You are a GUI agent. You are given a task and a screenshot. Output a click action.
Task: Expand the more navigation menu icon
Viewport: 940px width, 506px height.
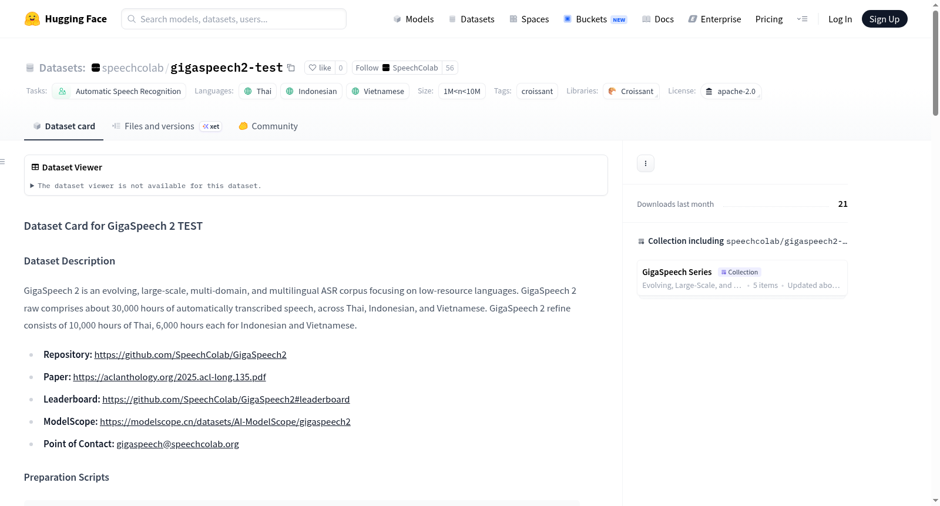(802, 19)
